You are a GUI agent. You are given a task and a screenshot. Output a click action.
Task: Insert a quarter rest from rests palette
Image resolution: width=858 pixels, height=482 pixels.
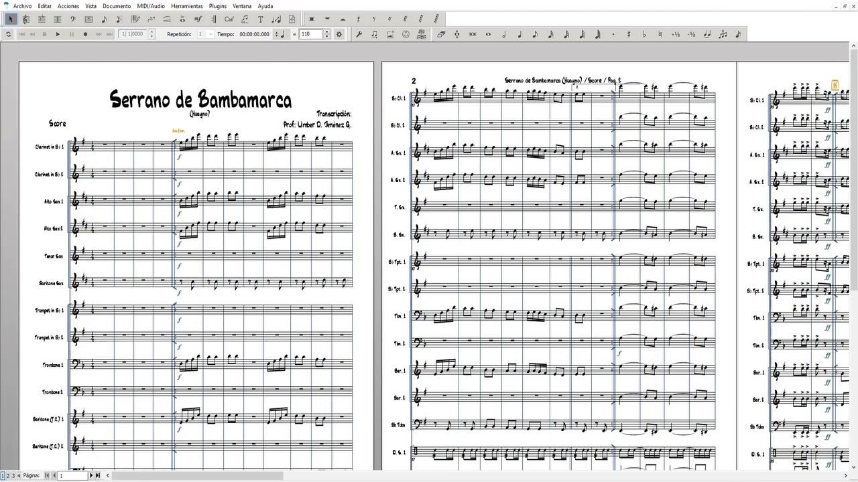click(359, 19)
